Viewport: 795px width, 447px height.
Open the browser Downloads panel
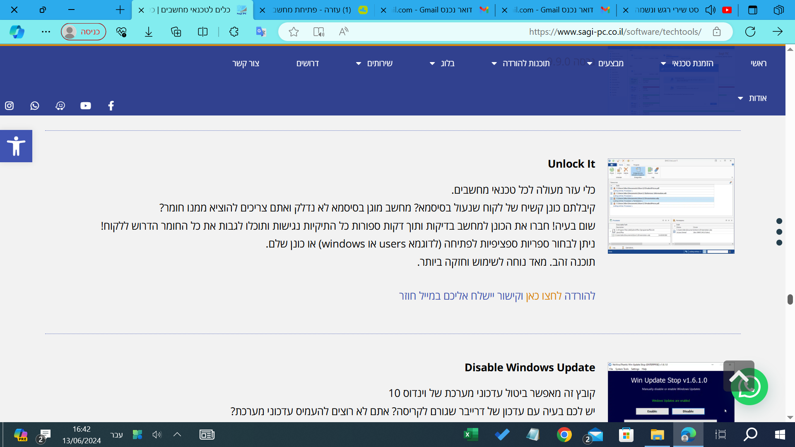(x=149, y=31)
